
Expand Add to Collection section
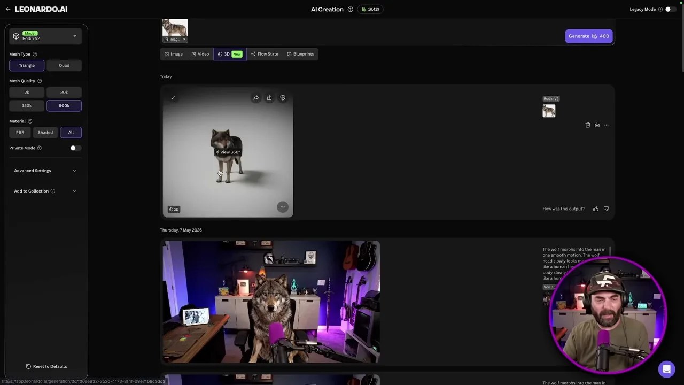coord(45,191)
